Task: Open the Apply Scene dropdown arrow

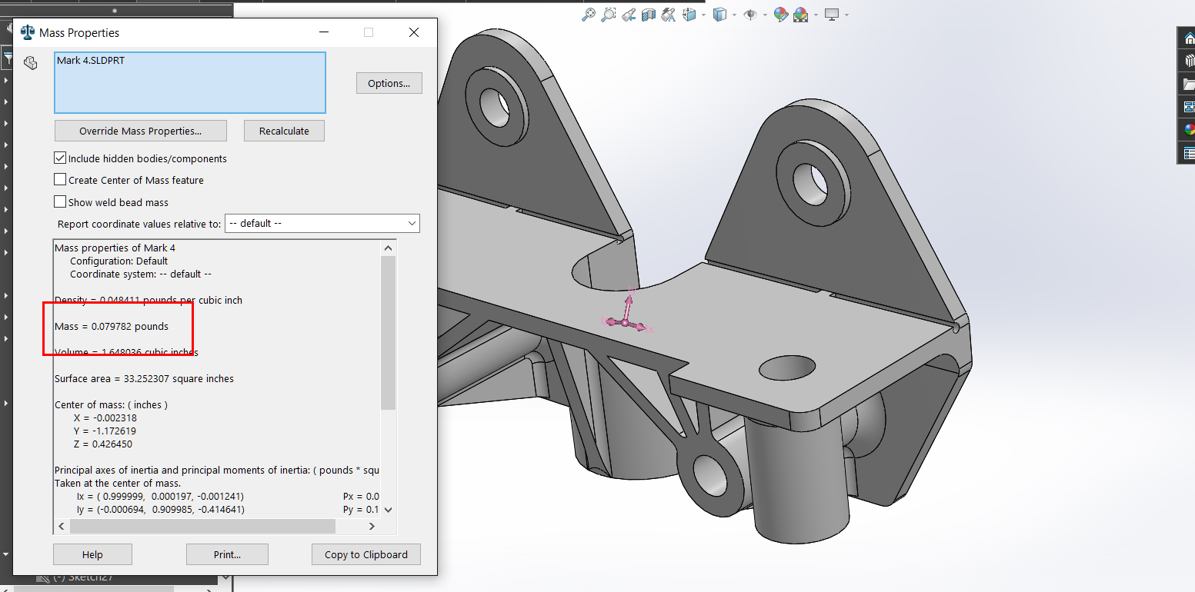Action: [x=814, y=15]
